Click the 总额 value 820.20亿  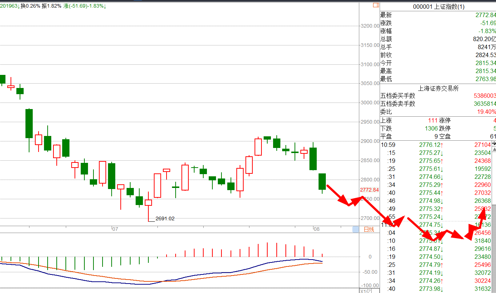[x=484, y=39]
